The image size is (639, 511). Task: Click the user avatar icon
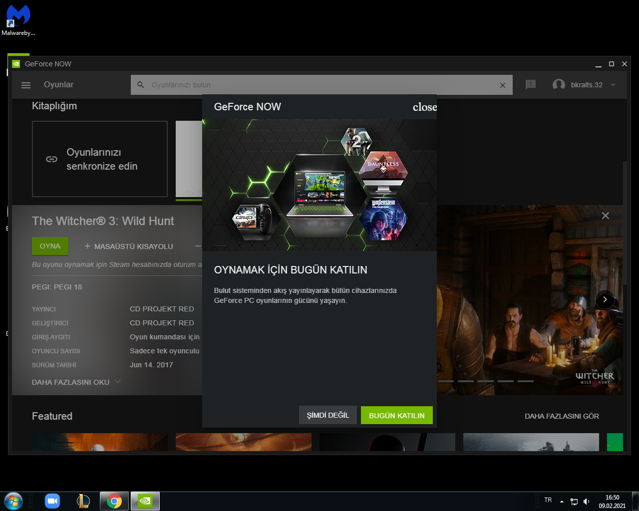[x=559, y=85]
